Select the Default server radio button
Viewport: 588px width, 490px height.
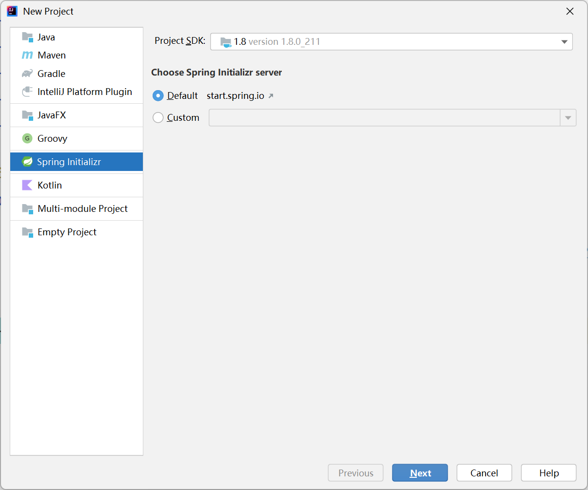(158, 95)
